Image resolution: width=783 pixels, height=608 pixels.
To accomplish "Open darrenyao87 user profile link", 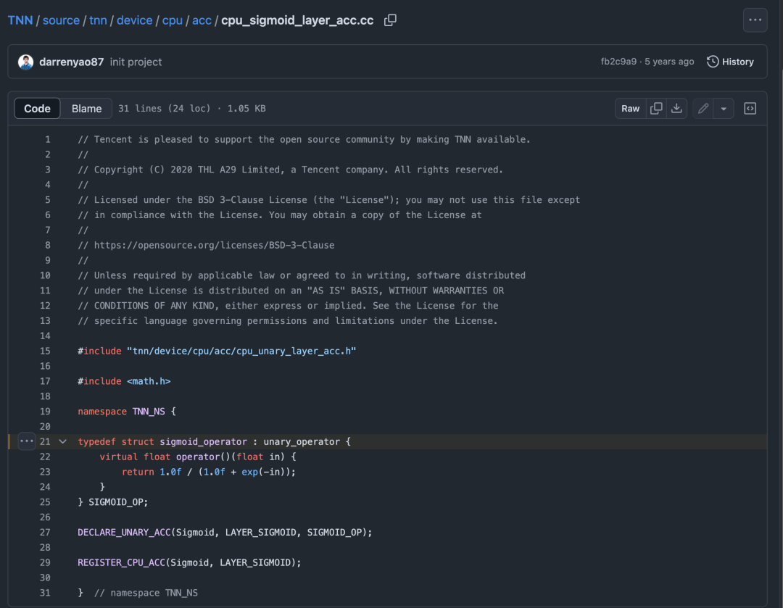I will 71,62.
